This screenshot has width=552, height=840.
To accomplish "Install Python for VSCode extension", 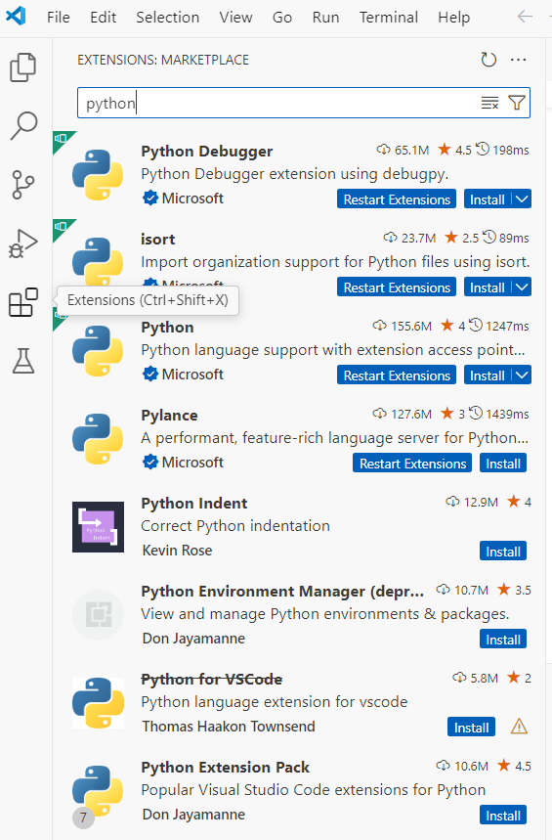I will tap(471, 727).
